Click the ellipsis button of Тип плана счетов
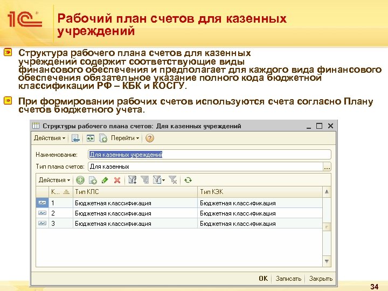The height and width of the screenshot is (291, 388). [x=327, y=167]
